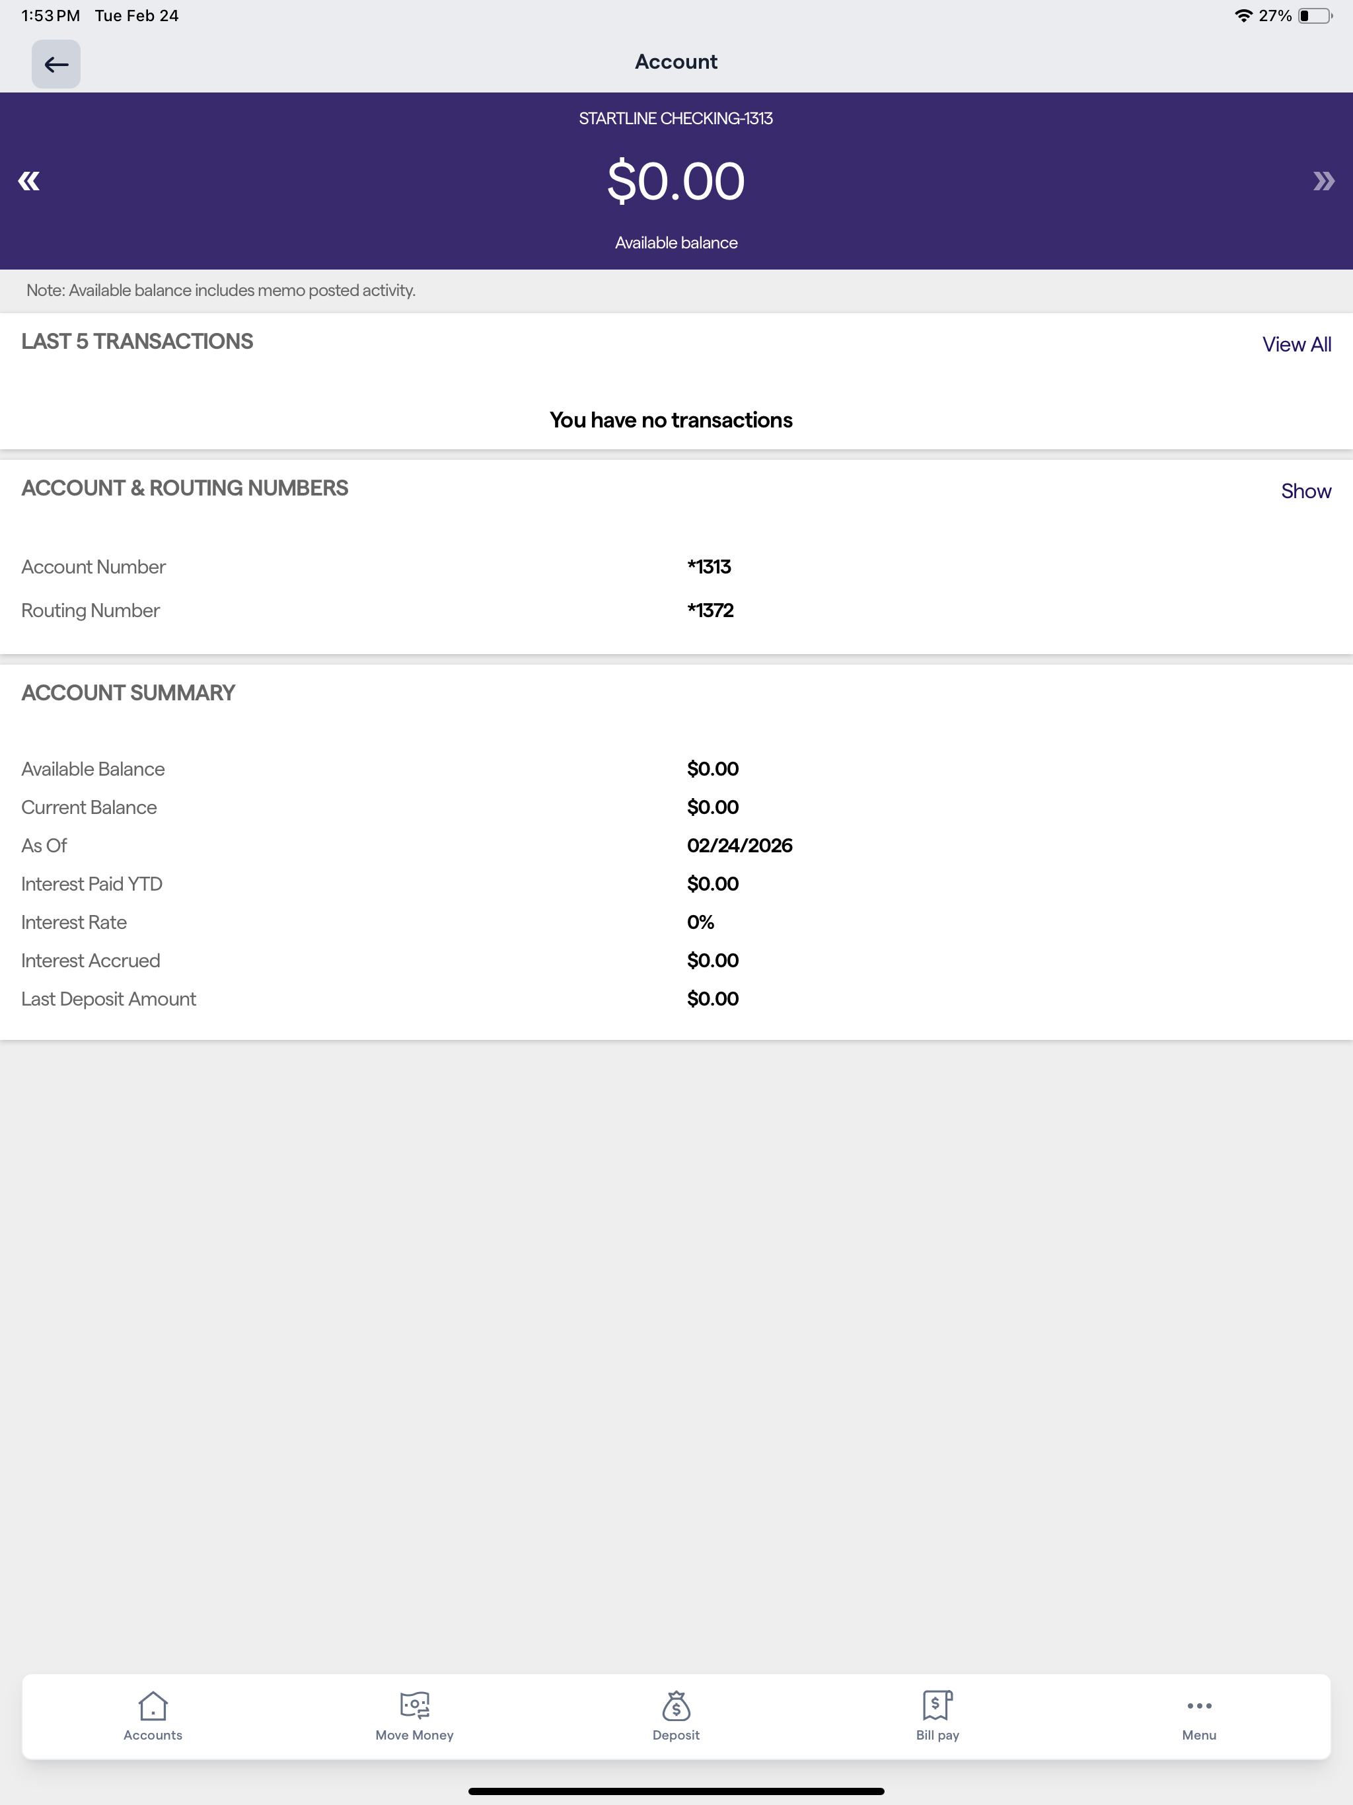1353x1805 pixels.
Task: Open the Move Money icon
Action: [414, 1705]
